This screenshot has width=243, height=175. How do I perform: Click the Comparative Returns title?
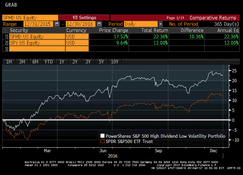coord(213,18)
